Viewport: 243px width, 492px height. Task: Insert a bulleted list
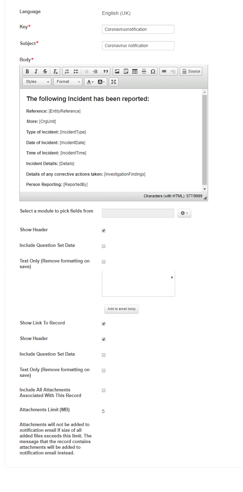[76, 72]
